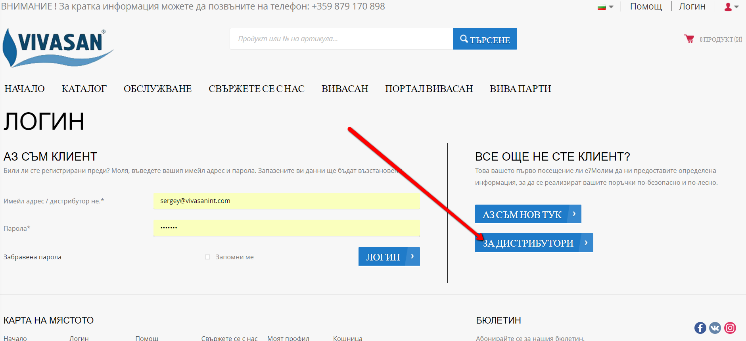Open footer Помощ link

147,338
